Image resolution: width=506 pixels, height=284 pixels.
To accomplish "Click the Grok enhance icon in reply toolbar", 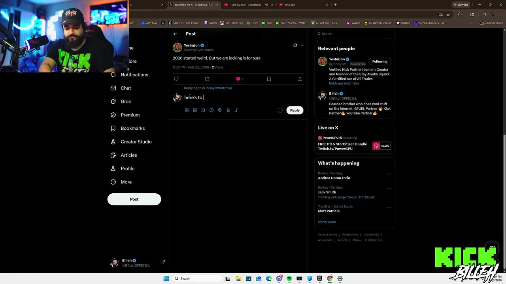I will click(x=203, y=110).
